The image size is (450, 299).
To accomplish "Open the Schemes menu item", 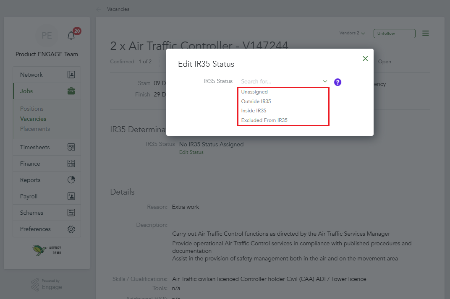I will click(47, 213).
